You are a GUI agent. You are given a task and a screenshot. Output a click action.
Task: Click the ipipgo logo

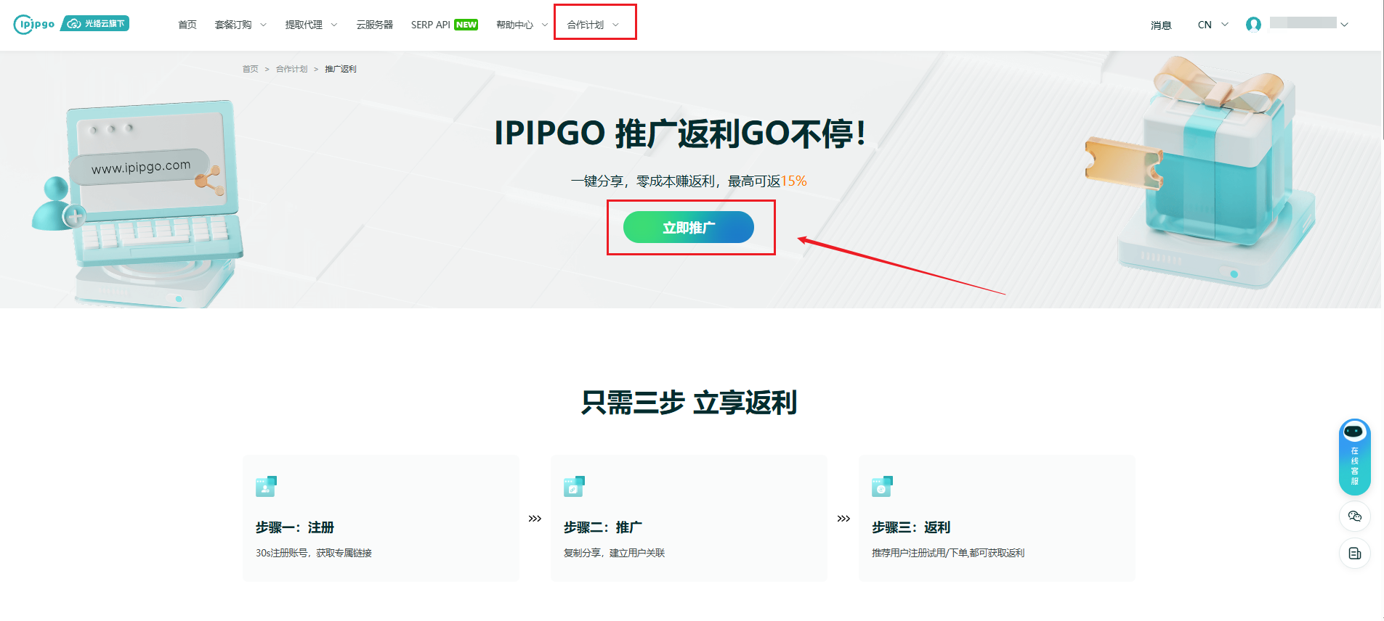tap(34, 24)
